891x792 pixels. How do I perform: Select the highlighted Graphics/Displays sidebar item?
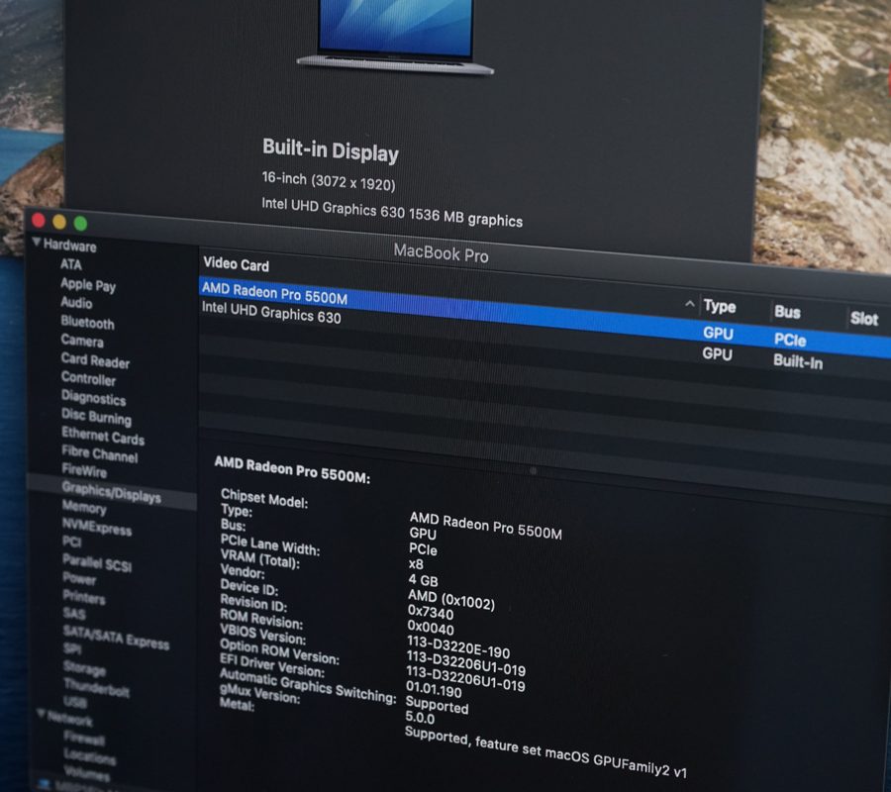click(111, 492)
